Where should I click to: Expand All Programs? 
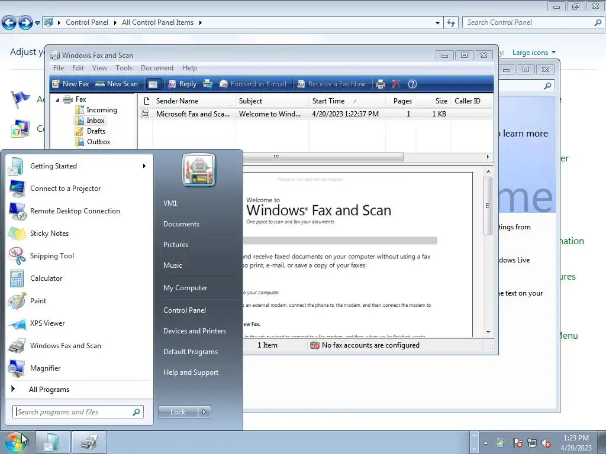pyautogui.click(x=79, y=389)
